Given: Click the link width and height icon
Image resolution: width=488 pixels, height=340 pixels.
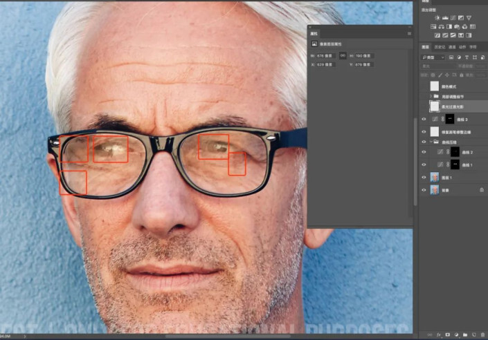Looking at the screenshot, I should coord(342,55).
